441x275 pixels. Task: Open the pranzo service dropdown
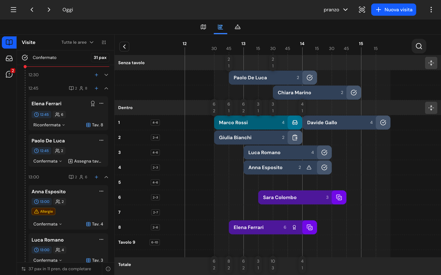[336, 10]
